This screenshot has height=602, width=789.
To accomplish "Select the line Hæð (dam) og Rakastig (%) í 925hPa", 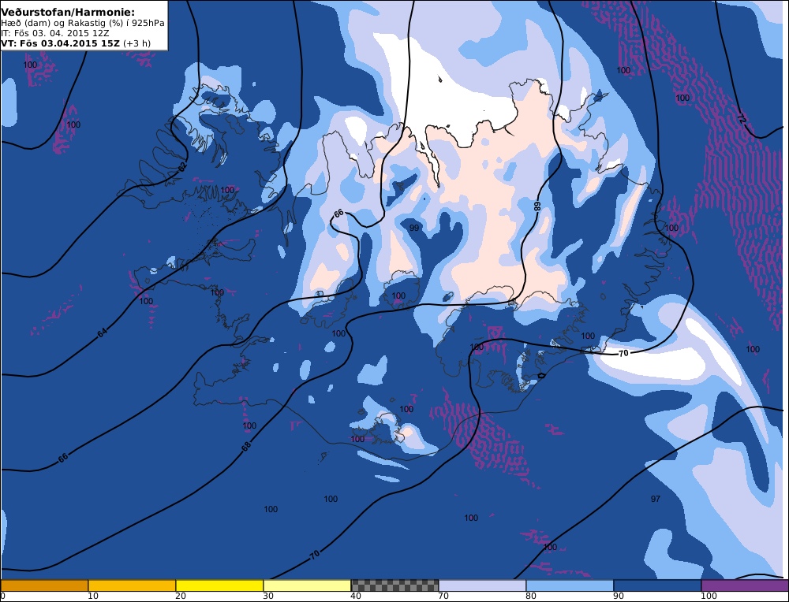I will [83, 23].
